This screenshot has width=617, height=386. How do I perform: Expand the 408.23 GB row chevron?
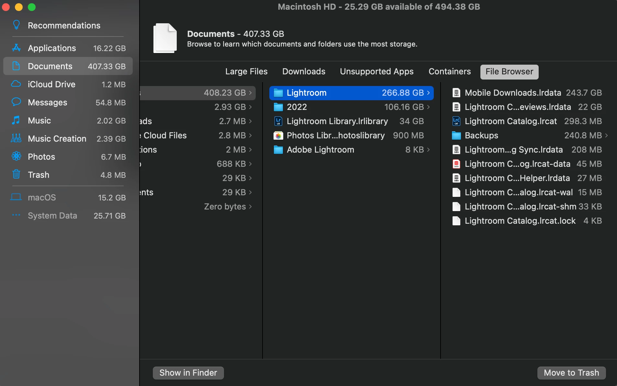click(251, 93)
